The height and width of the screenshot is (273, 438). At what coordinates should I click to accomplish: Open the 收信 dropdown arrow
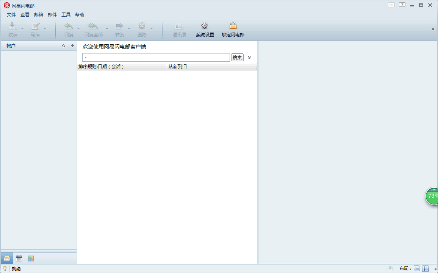pyautogui.click(x=22, y=28)
